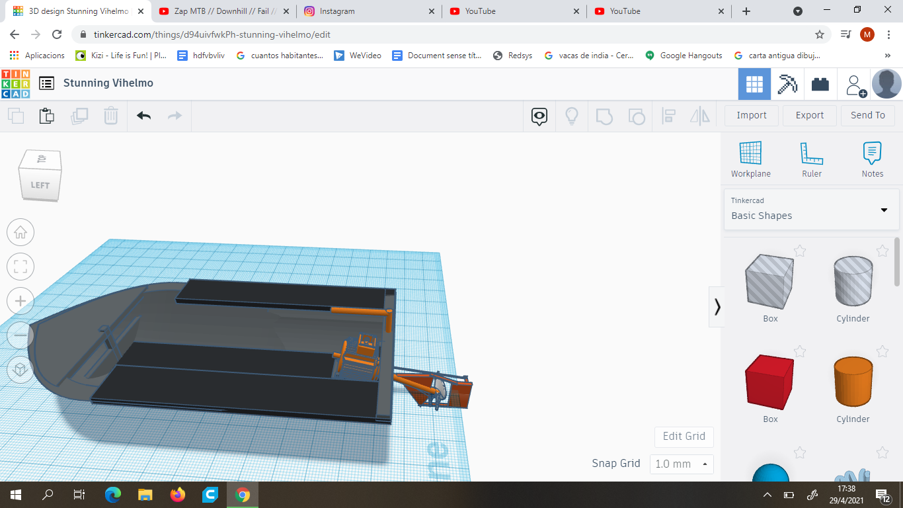Select the orange Cylinder shape
This screenshot has height=508, width=903.
[853, 382]
